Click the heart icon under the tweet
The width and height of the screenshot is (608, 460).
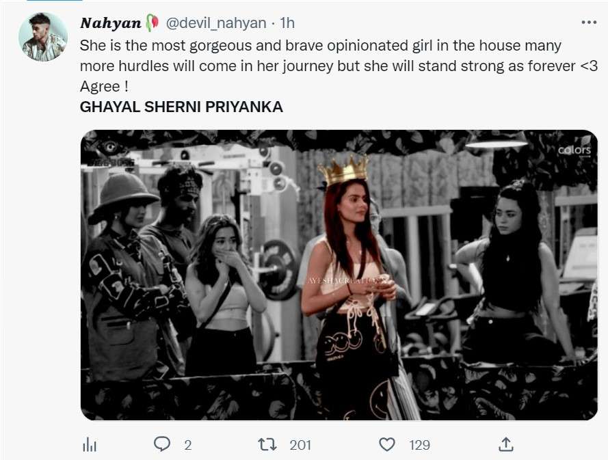386,444
